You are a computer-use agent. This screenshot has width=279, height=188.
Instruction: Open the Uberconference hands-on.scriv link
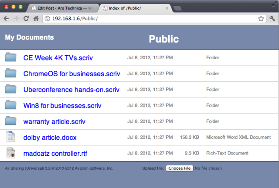pos(71,90)
